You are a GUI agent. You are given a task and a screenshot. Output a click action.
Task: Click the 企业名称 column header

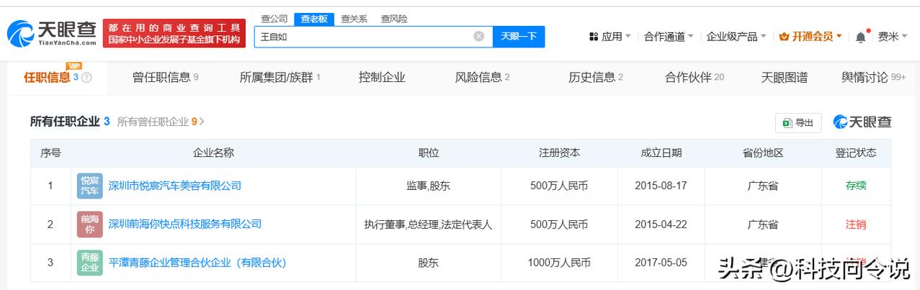(213, 153)
